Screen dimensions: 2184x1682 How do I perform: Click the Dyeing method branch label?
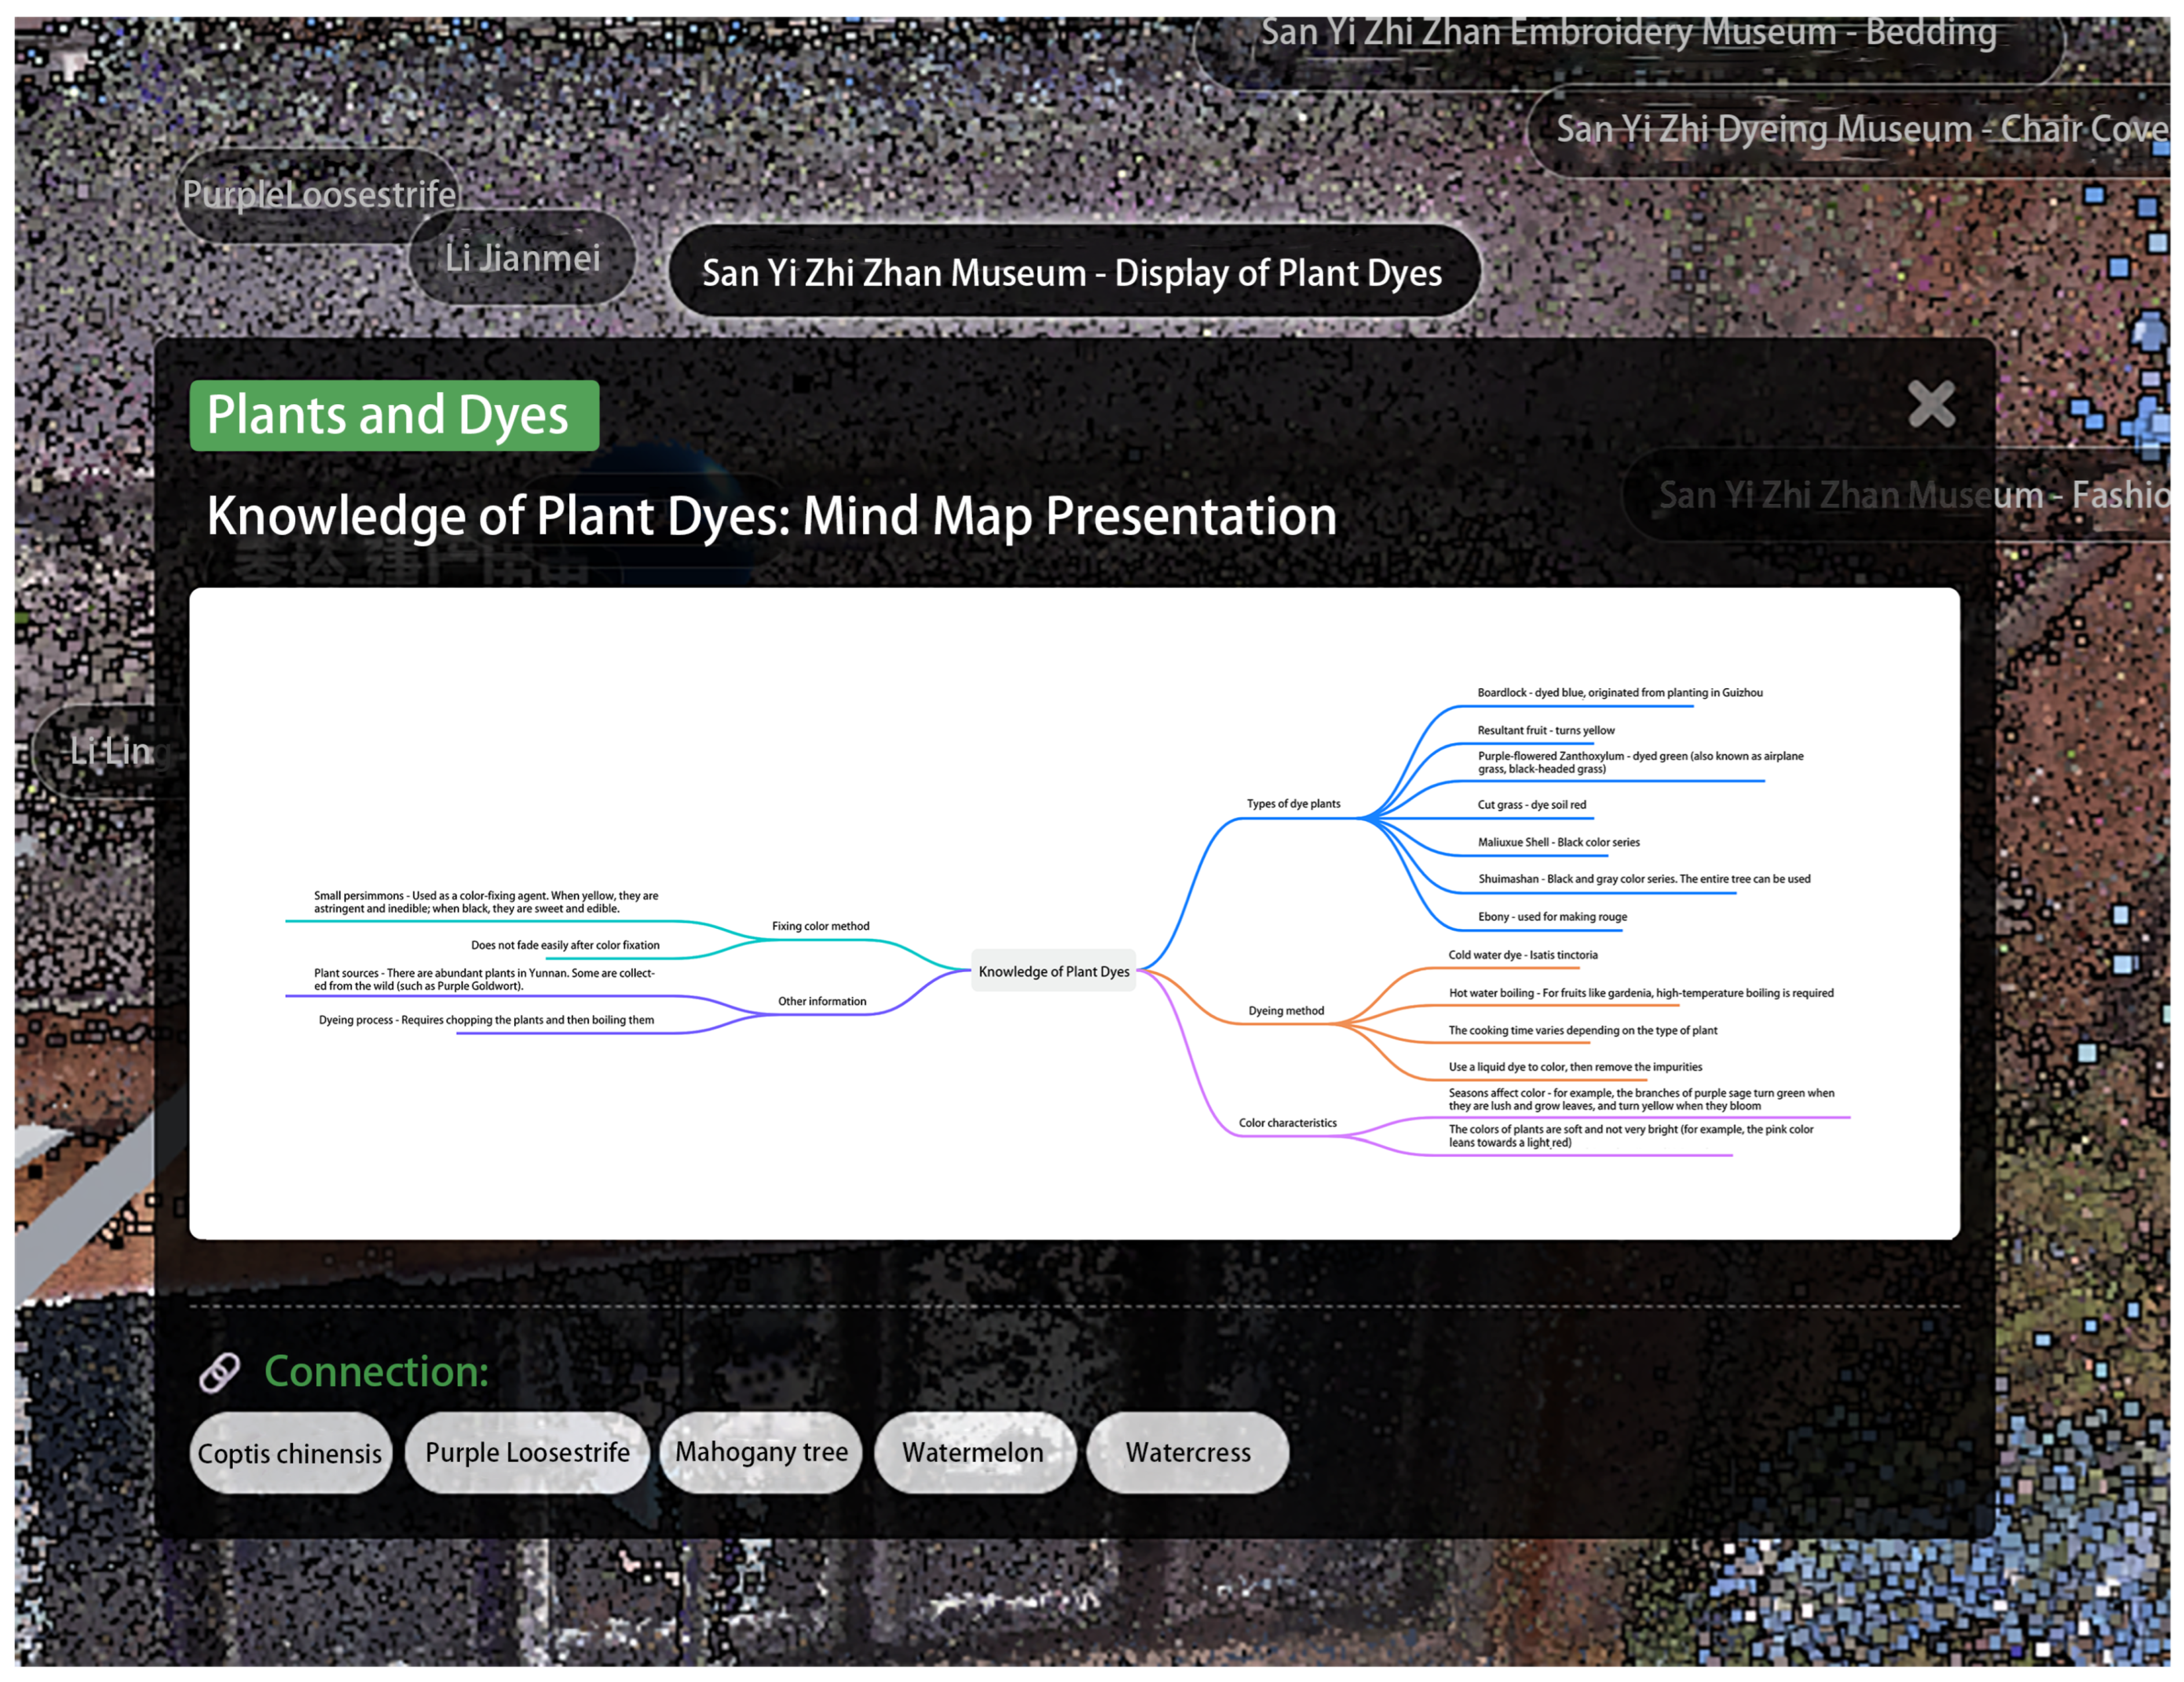[x=1286, y=1011]
